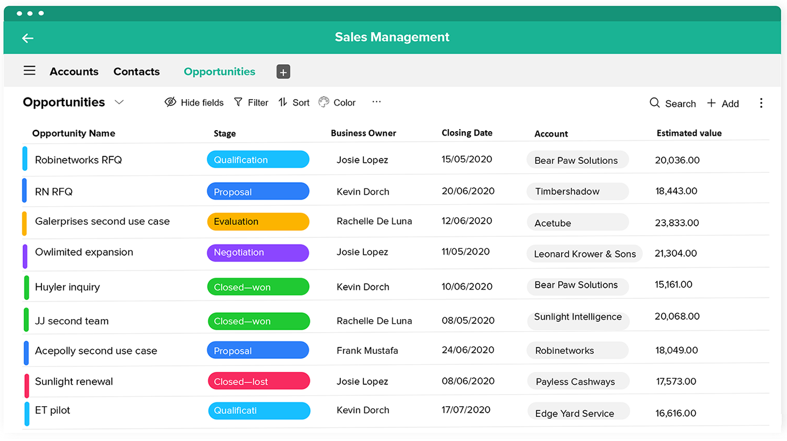787x441 pixels.
Task: Open Closed—won stage for Huyler inquiry
Action: click(x=258, y=287)
